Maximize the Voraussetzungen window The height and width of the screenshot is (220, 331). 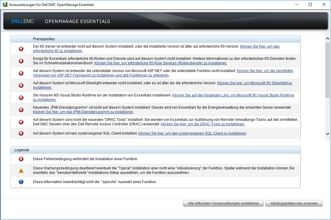310,4
